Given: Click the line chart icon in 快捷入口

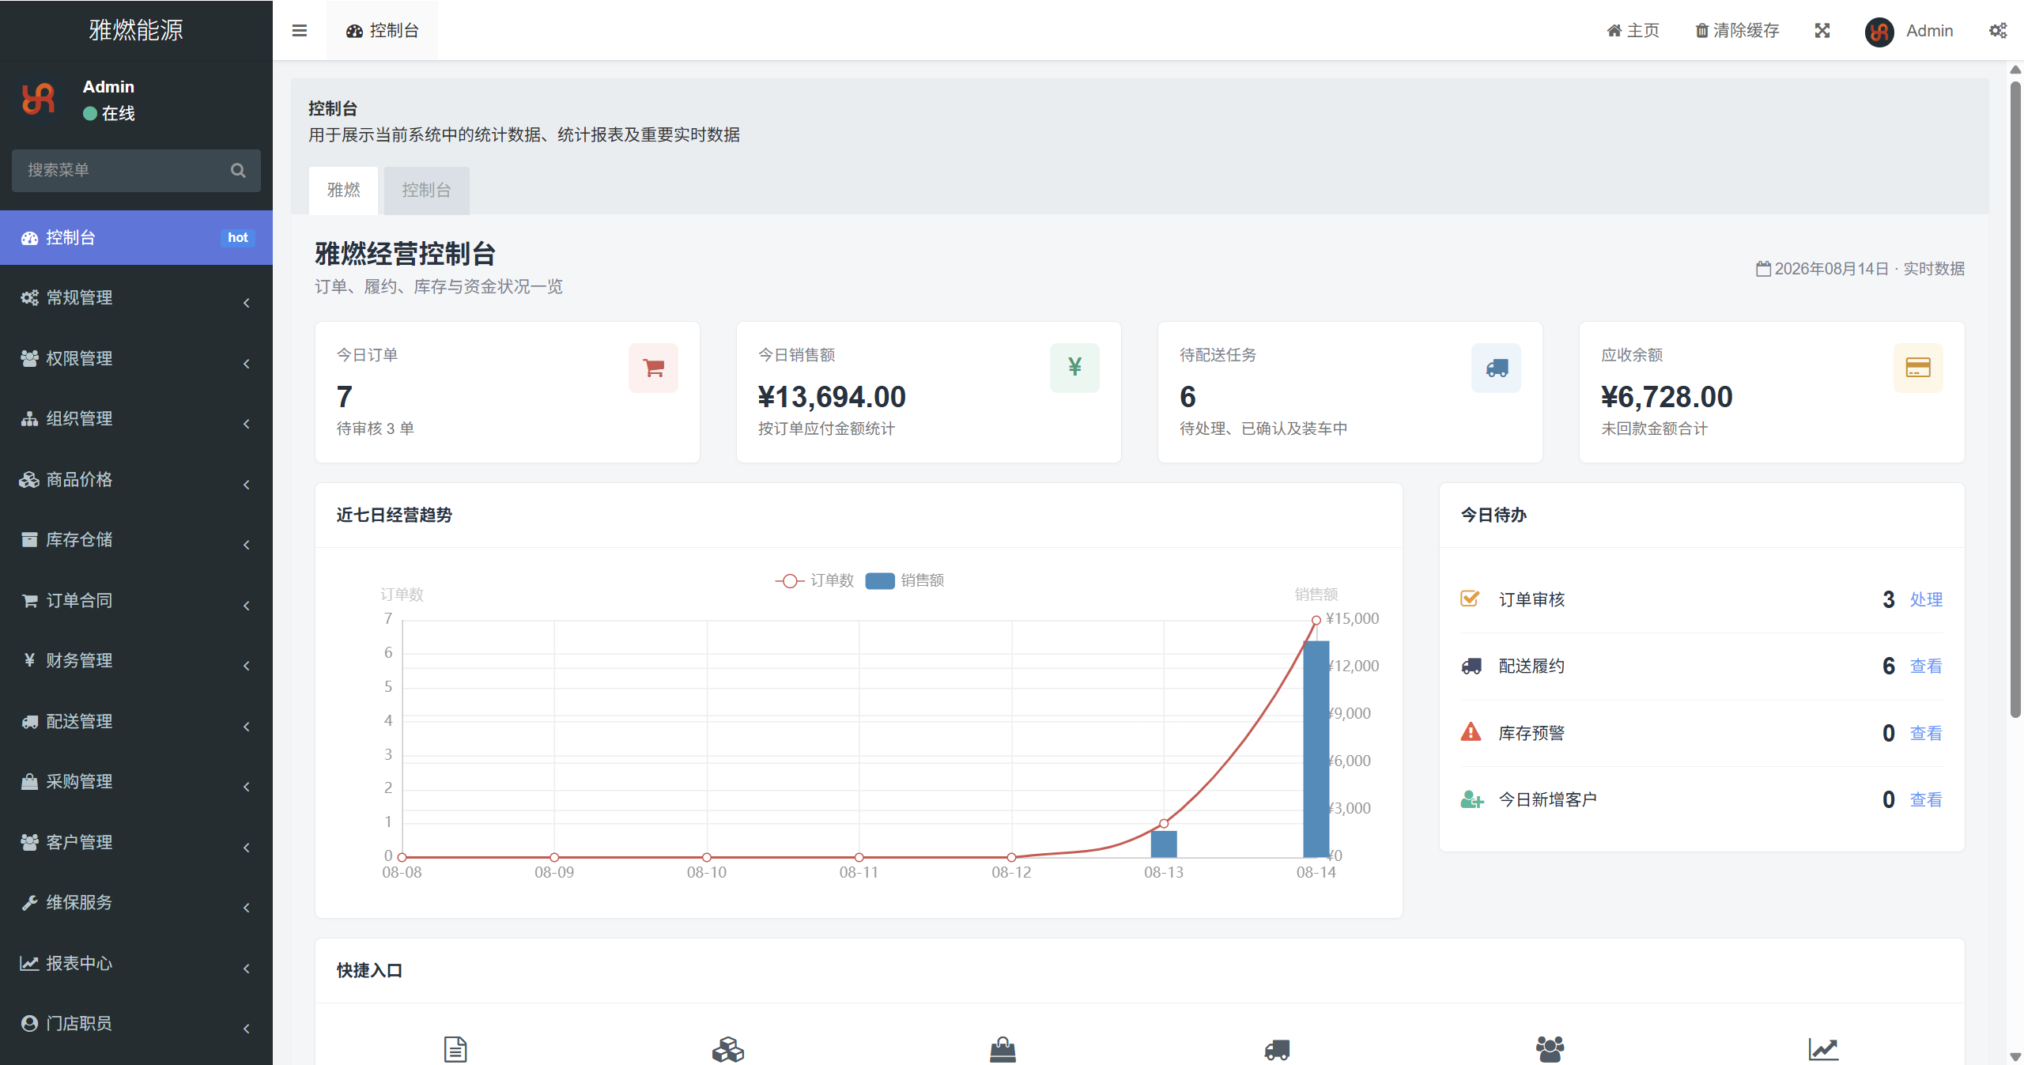Looking at the screenshot, I should coord(1823,1049).
